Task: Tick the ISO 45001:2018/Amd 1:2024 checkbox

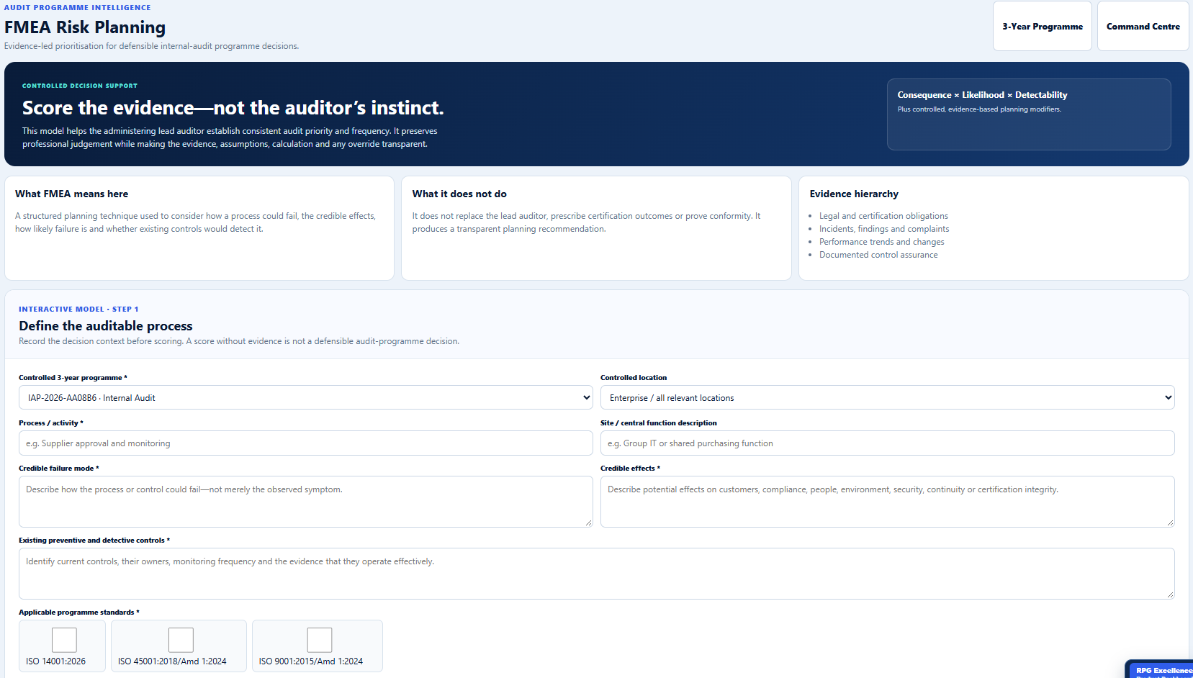Action: click(181, 640)
